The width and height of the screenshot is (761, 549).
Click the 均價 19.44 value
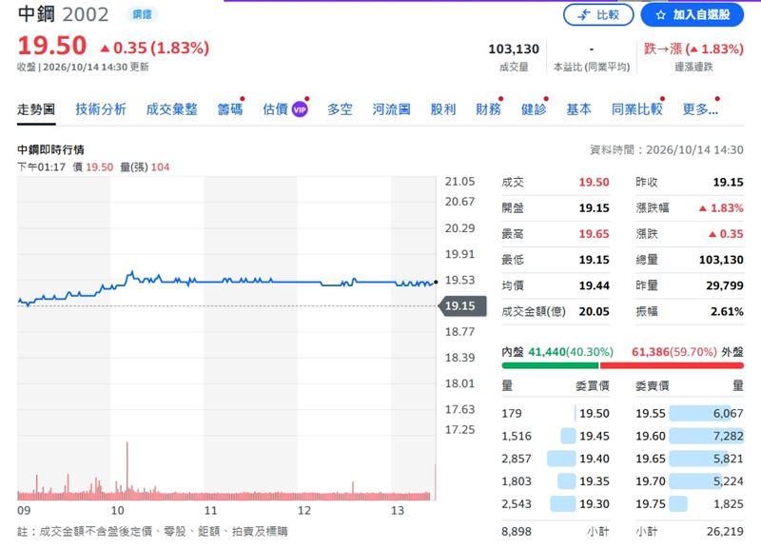pos(594,285)
